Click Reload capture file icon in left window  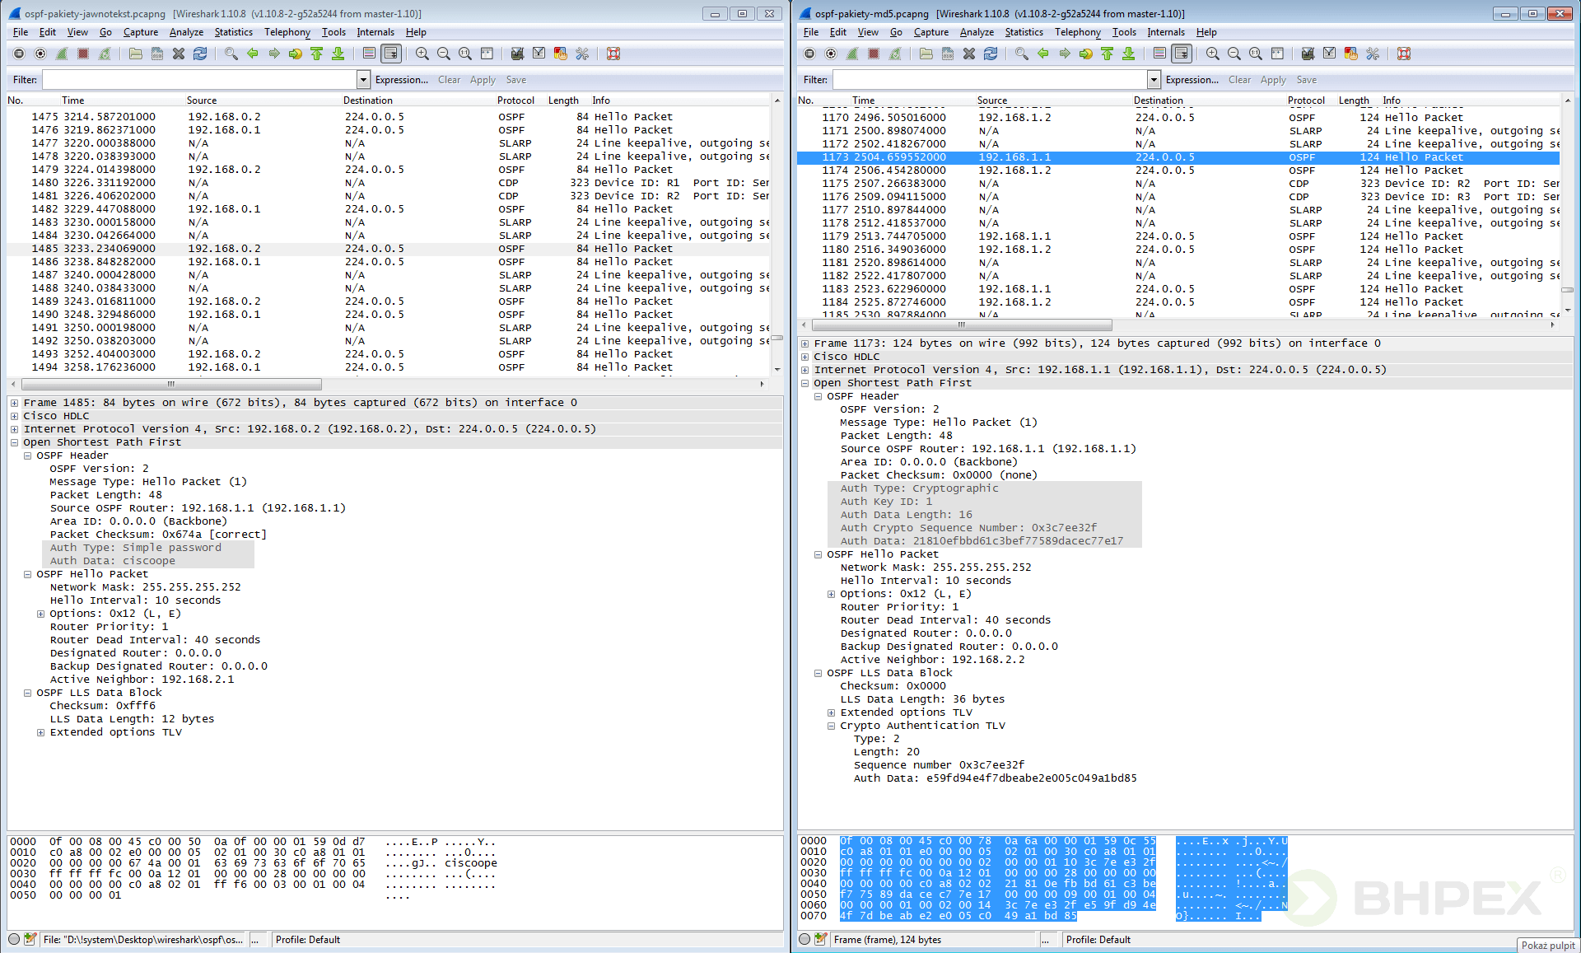tap(200, 54)
